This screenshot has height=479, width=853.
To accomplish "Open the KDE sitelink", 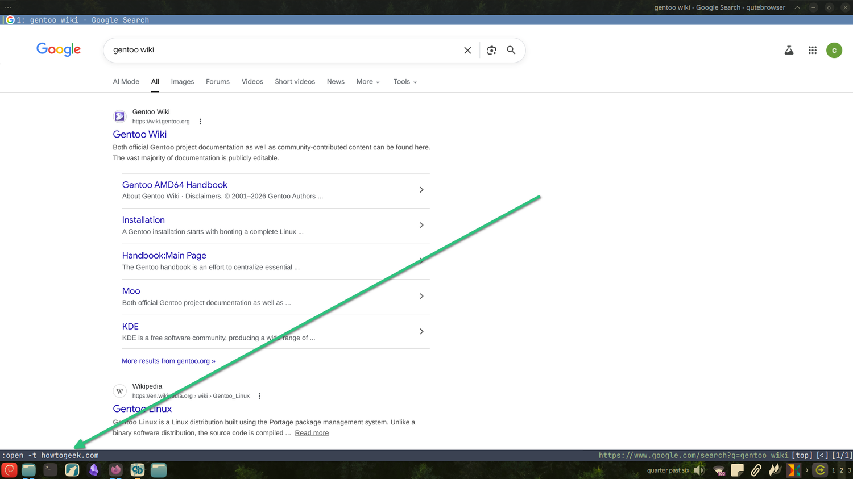I will point(130,326).
